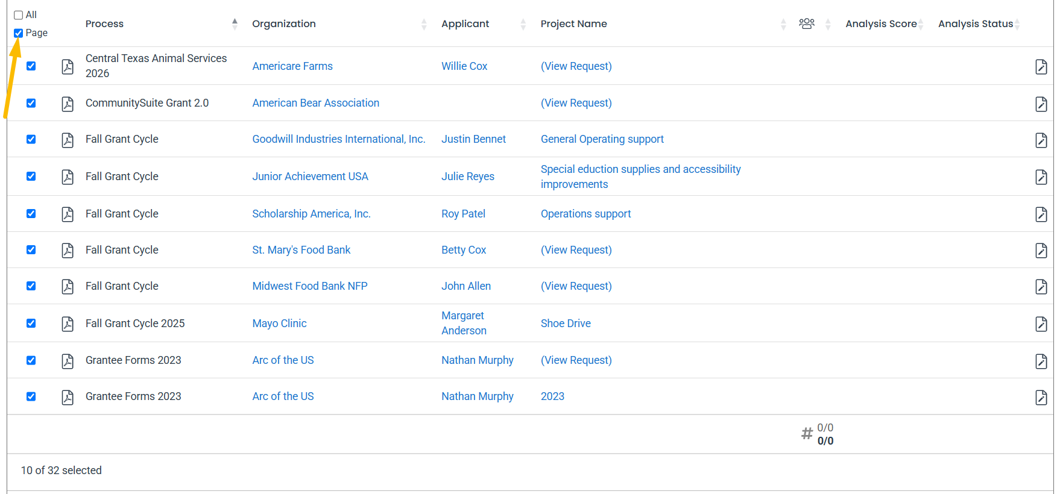Click the '10 of 32 selected' status text
The width and height of the screenshot is (1063, 494).
click(62, 471)
